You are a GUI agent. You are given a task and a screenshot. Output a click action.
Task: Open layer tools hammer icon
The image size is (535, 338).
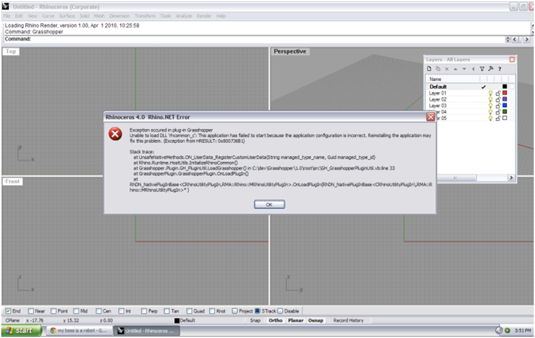click(490, 69)
